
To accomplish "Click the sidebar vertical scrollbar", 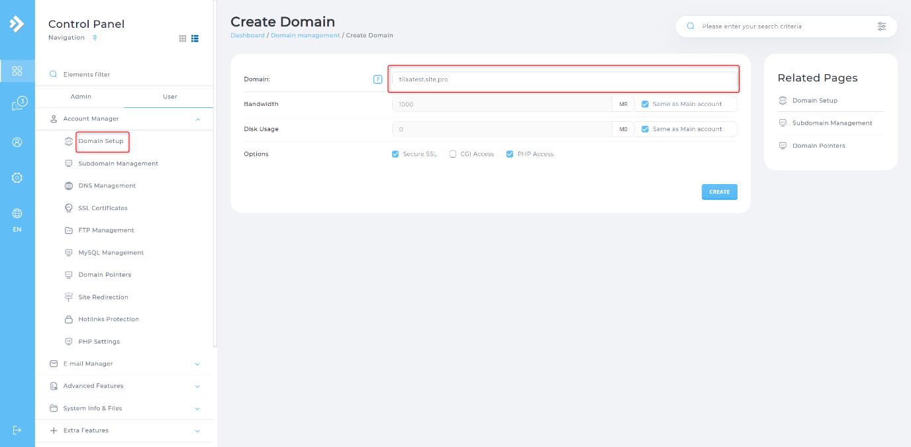I will click(x=215, y=174).
